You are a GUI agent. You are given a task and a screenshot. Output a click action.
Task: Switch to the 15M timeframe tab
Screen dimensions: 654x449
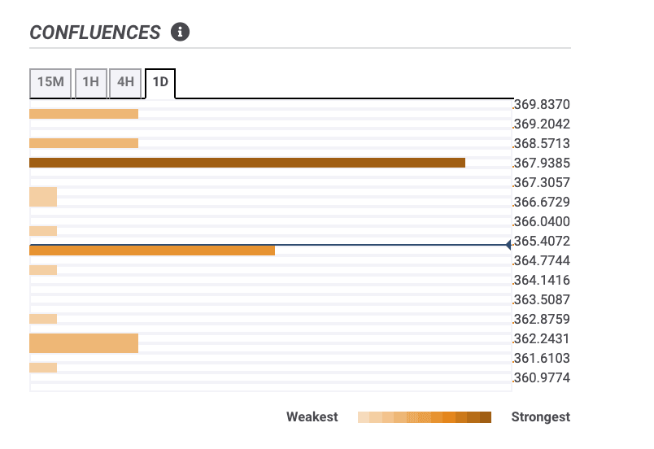[50, 82]
